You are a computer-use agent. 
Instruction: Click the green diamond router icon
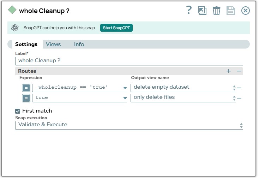pyautogui.click(x=12, y=10)
